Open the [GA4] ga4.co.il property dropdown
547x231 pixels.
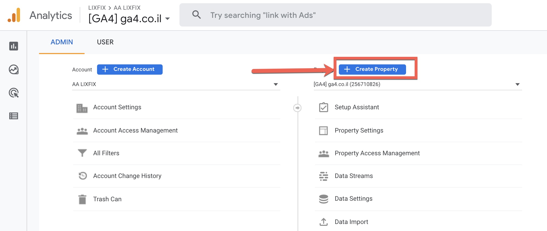418,84
